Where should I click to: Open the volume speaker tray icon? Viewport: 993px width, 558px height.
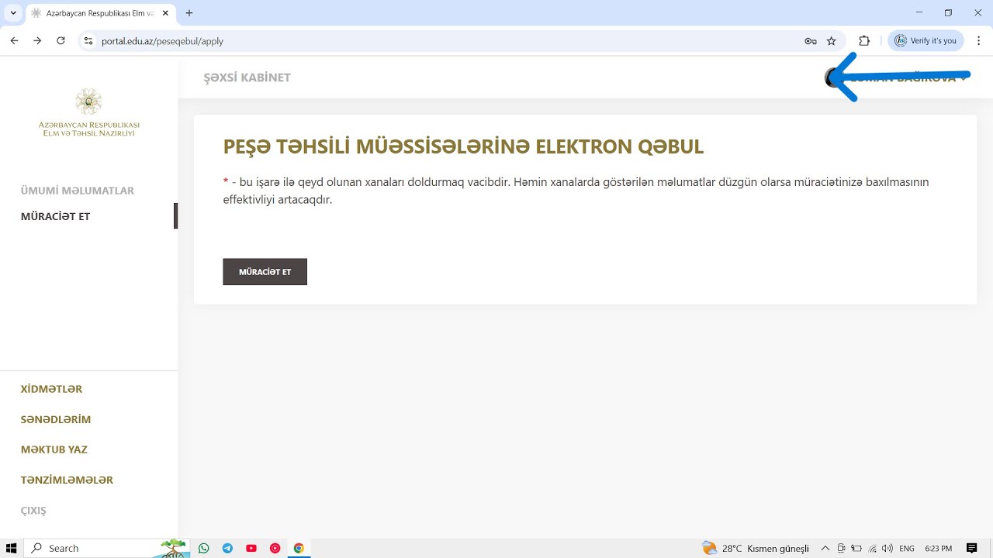(x=887, y=548)
